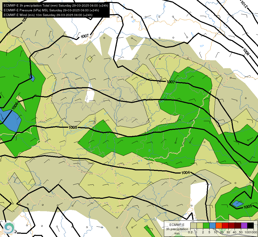
Task: Click the 1009 isobar label
Action: point(246,52)
